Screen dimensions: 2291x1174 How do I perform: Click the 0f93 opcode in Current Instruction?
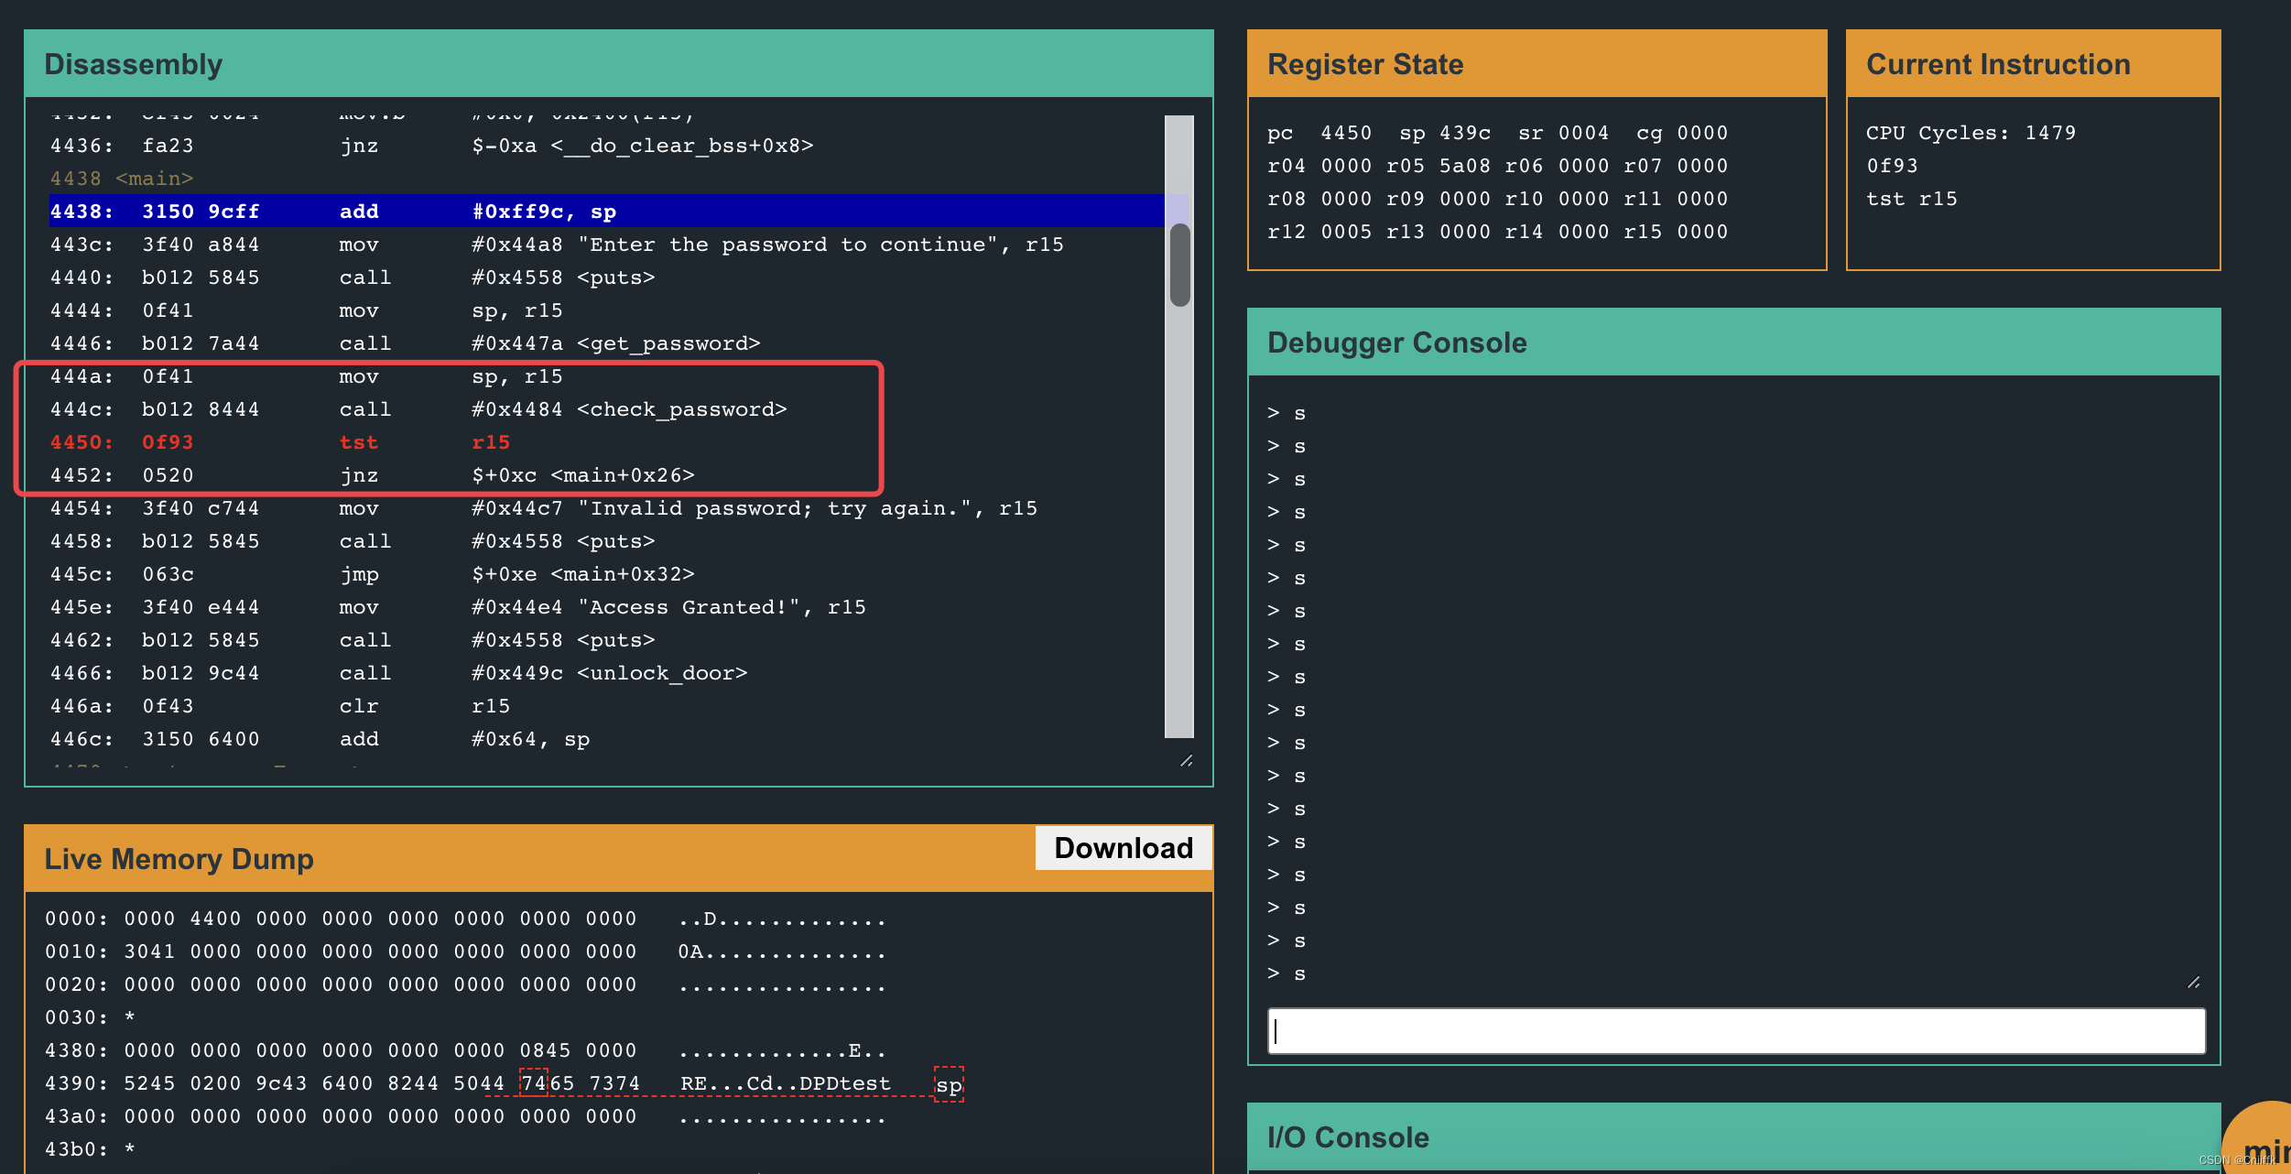pos(1892,166)
